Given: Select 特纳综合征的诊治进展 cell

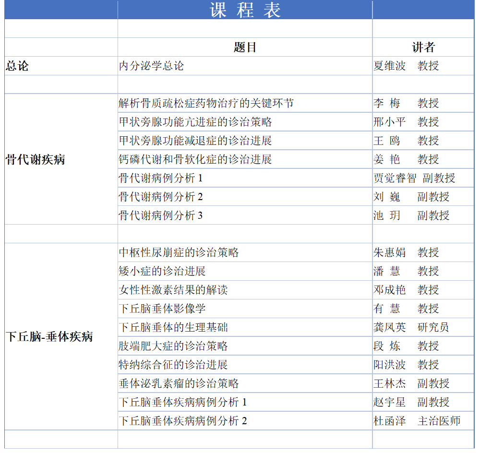Looking at the screenshot, I should pyautogui.click(x=245, y=365).
